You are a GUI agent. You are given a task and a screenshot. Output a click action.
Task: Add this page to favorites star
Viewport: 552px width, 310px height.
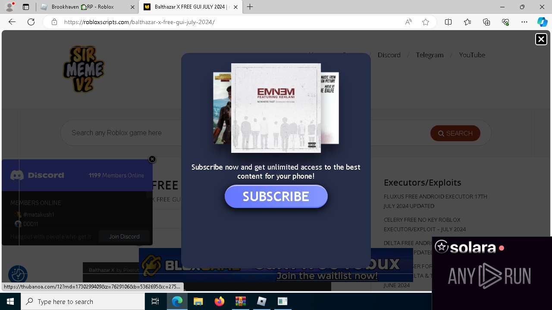426,22
